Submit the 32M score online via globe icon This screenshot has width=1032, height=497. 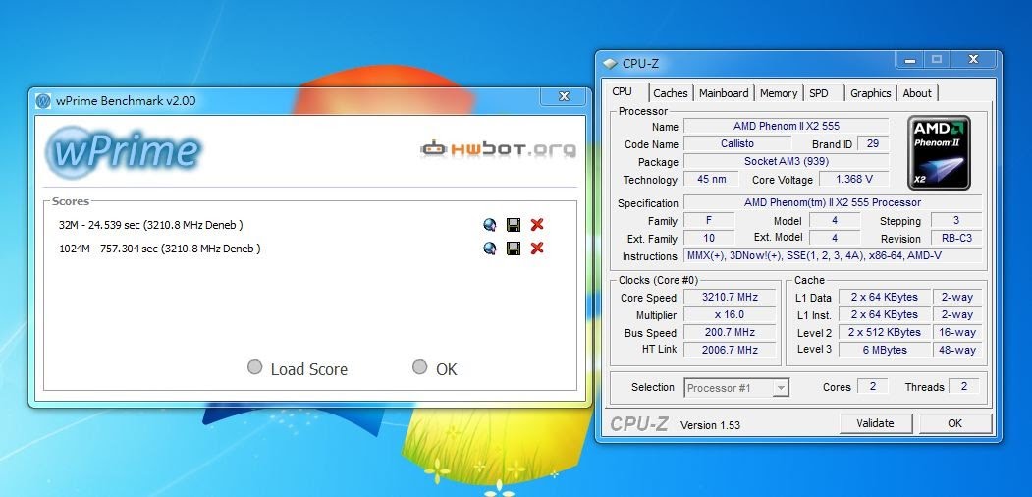490,225
